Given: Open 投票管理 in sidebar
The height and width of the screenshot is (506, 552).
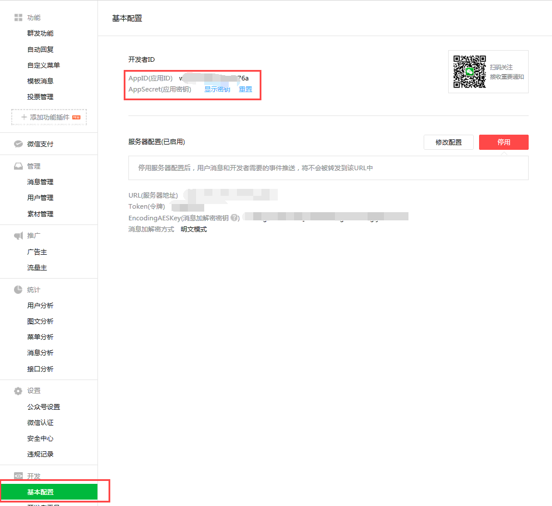Looking at the screenshot, I should (x=40, y=97).
